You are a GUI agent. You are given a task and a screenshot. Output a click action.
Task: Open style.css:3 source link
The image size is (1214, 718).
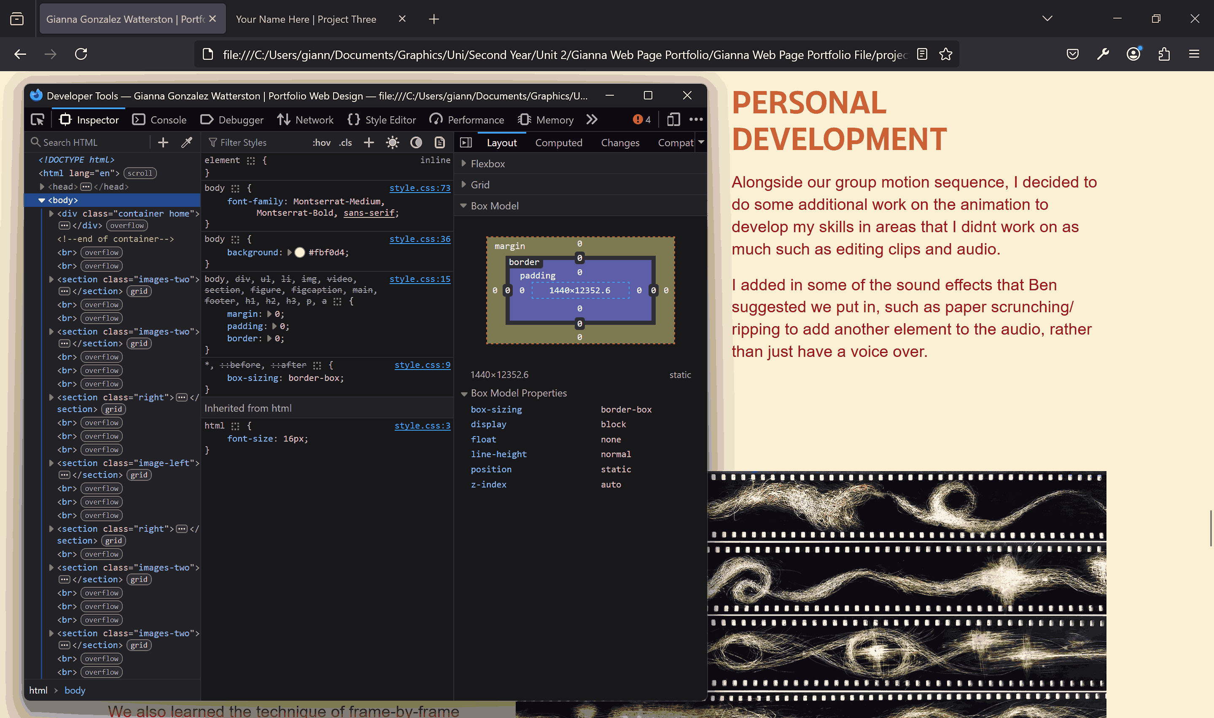(422, 425)
